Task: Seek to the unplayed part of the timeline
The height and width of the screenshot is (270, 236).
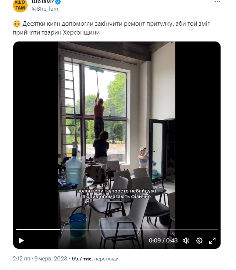Action: 139,230
